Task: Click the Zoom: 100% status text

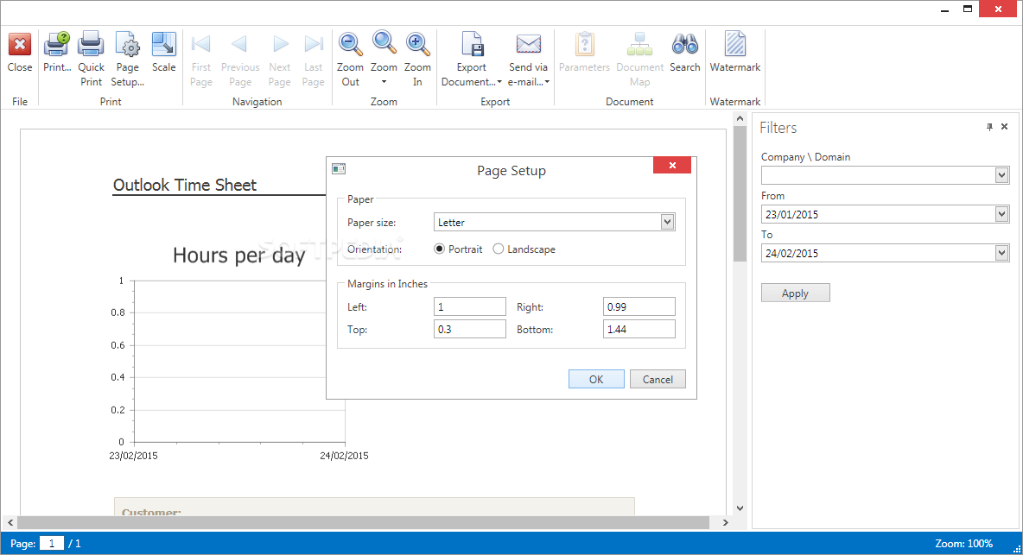Action: click(x=963, y=543)
